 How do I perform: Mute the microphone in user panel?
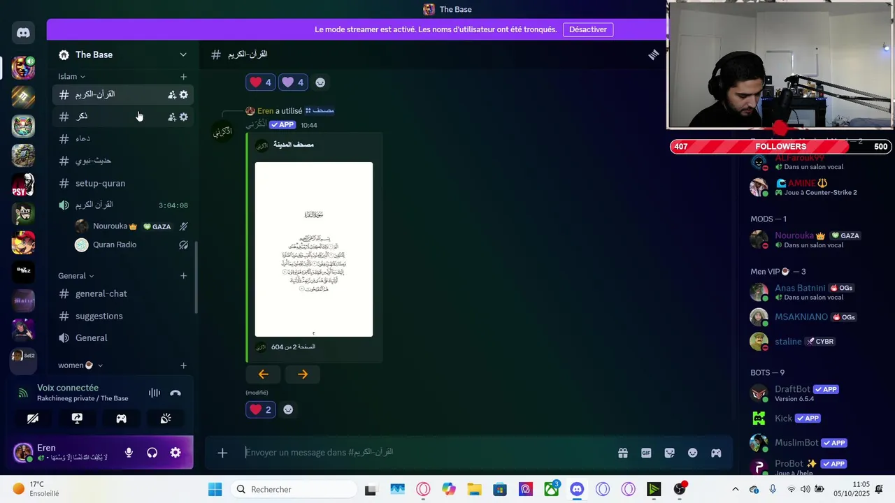tap(129, 453)
